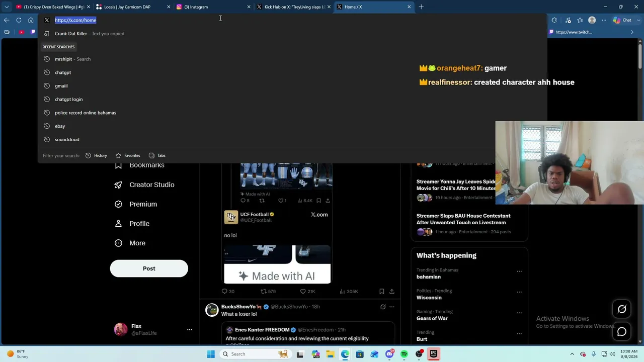
Task: Close the Home / X tab
Action: [409, 7]
